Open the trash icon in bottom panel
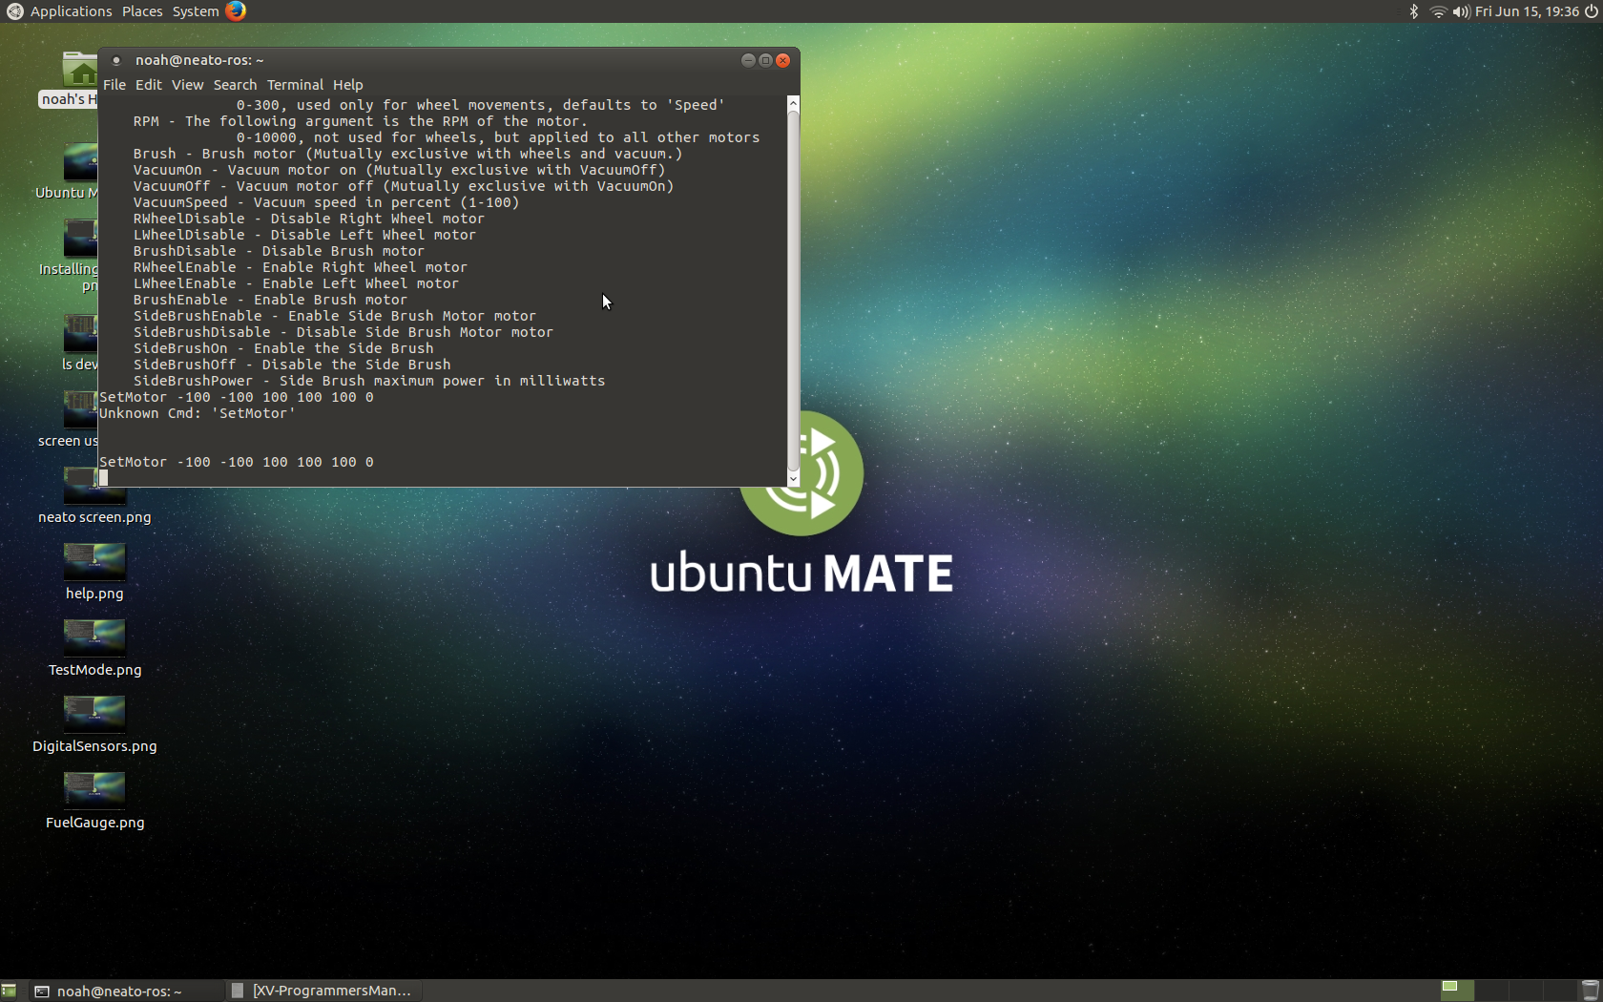The width and height of the screenshot is (1603, 1002). click(1590, 991)
